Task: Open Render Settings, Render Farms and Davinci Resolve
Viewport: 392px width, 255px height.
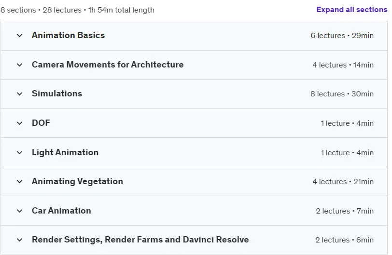Action: 140,240
